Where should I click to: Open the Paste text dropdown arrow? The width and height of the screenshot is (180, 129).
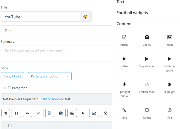[x=67, y=76]
